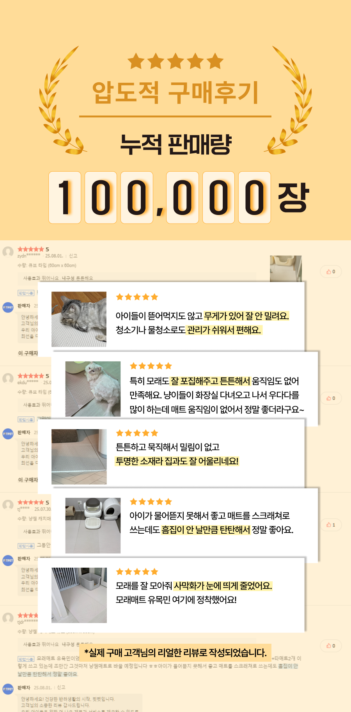Like the ekdu review with thumbs-up
351x712 pixels.
(331, 398)
